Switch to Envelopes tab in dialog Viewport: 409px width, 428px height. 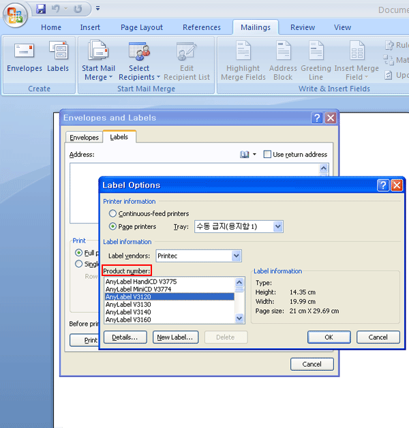point(84,137)
